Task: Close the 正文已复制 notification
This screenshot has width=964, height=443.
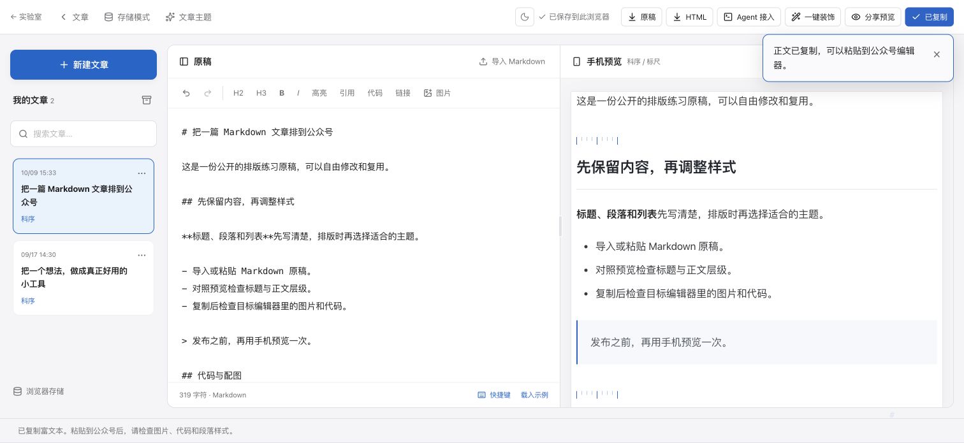Action: click(937, 54)
